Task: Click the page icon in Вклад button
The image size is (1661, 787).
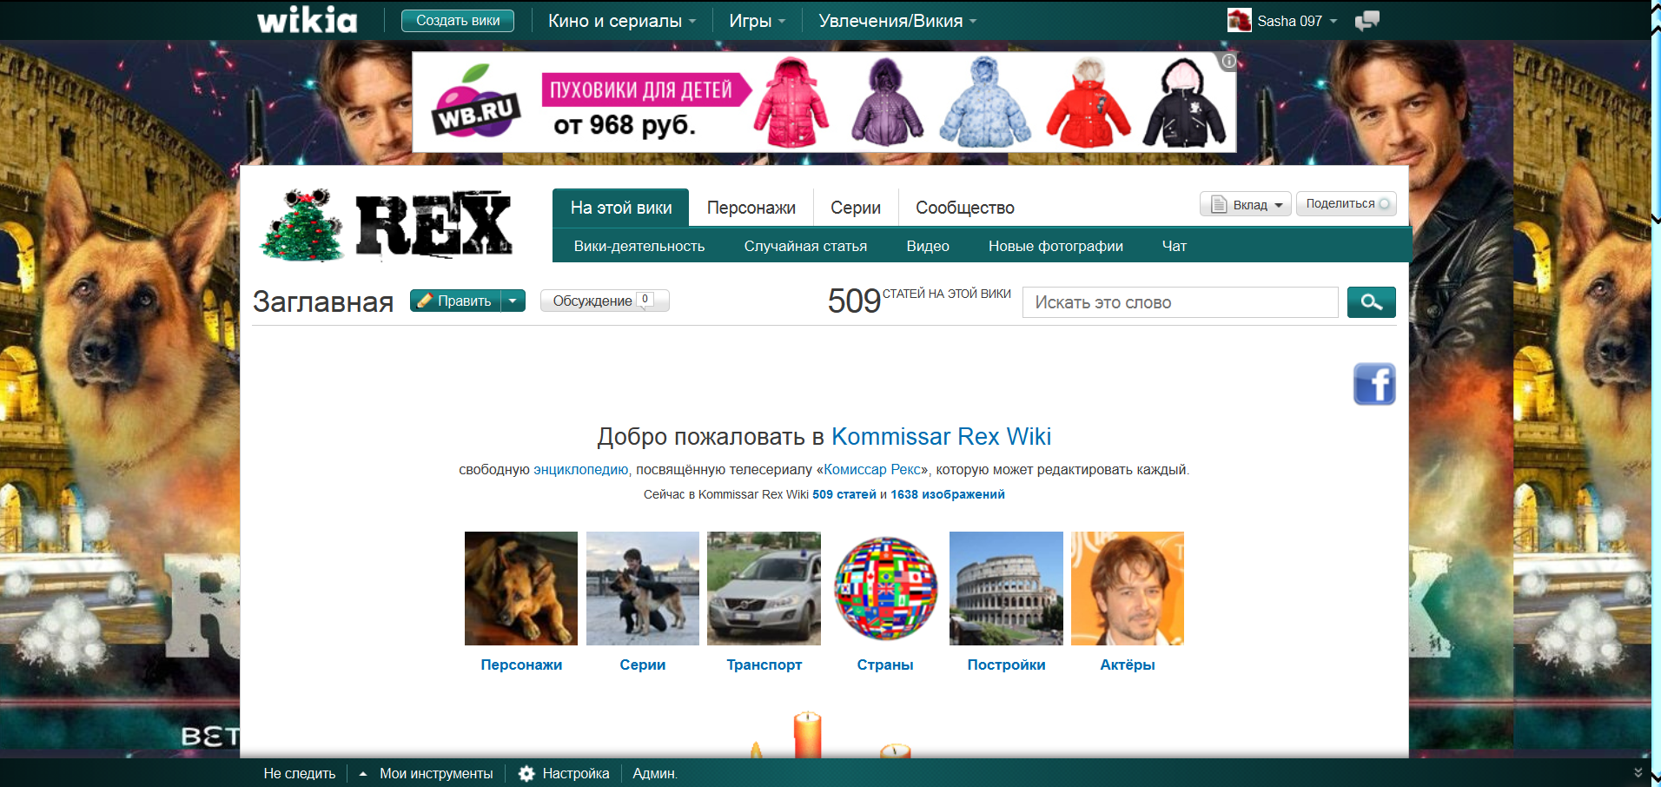Action: click(1219, 204)
